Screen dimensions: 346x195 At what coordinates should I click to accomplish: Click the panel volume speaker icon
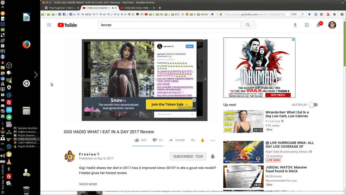[x=3, y=156]
